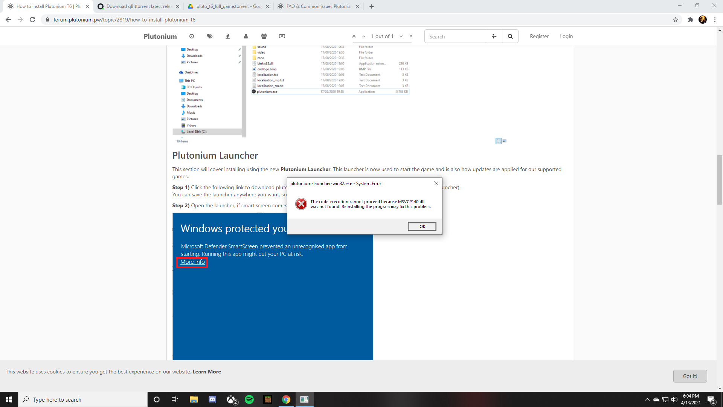The image size is (723, 407).
Task: Click the money/donate icon in navbar
Action: point(282,36)
